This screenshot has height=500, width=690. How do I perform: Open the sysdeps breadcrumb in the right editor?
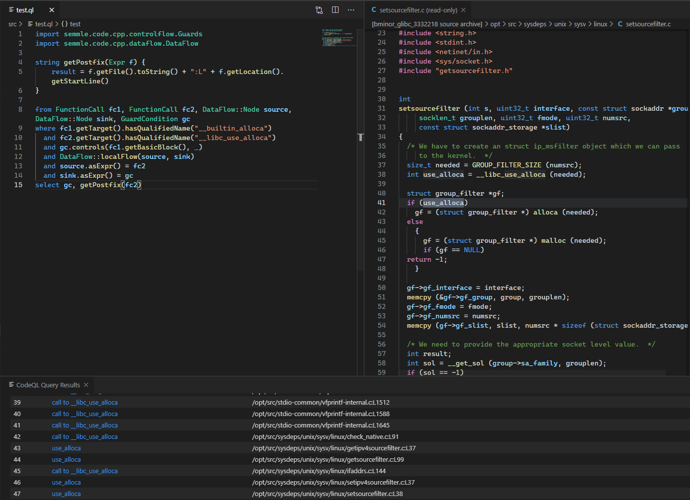pyautogui.click(x=535, y=23)
